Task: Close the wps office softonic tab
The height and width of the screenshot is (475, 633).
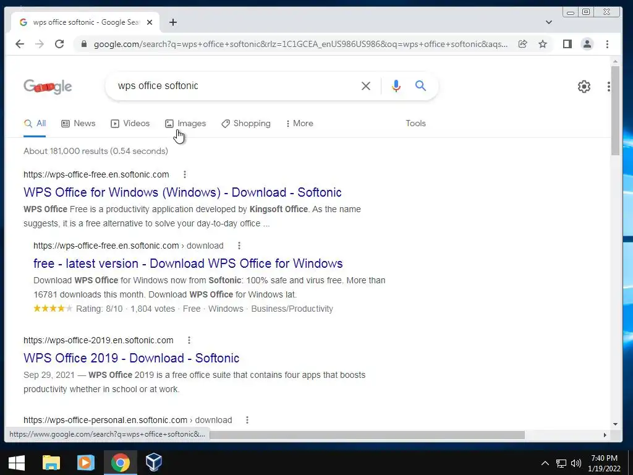Action: pyautogui.click(x=150, y=22)
